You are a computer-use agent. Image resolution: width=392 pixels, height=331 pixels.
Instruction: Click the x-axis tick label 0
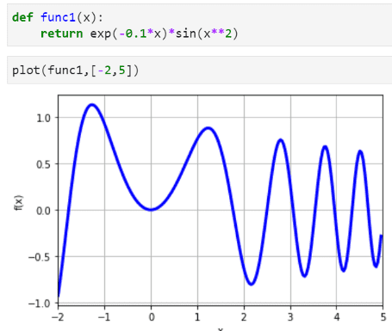(x=152, y=317)
